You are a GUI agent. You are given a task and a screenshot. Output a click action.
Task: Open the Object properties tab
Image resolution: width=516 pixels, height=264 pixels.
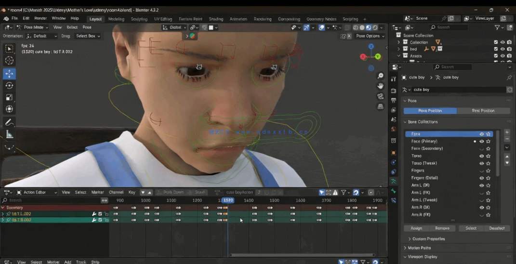[x=394, y=153]
